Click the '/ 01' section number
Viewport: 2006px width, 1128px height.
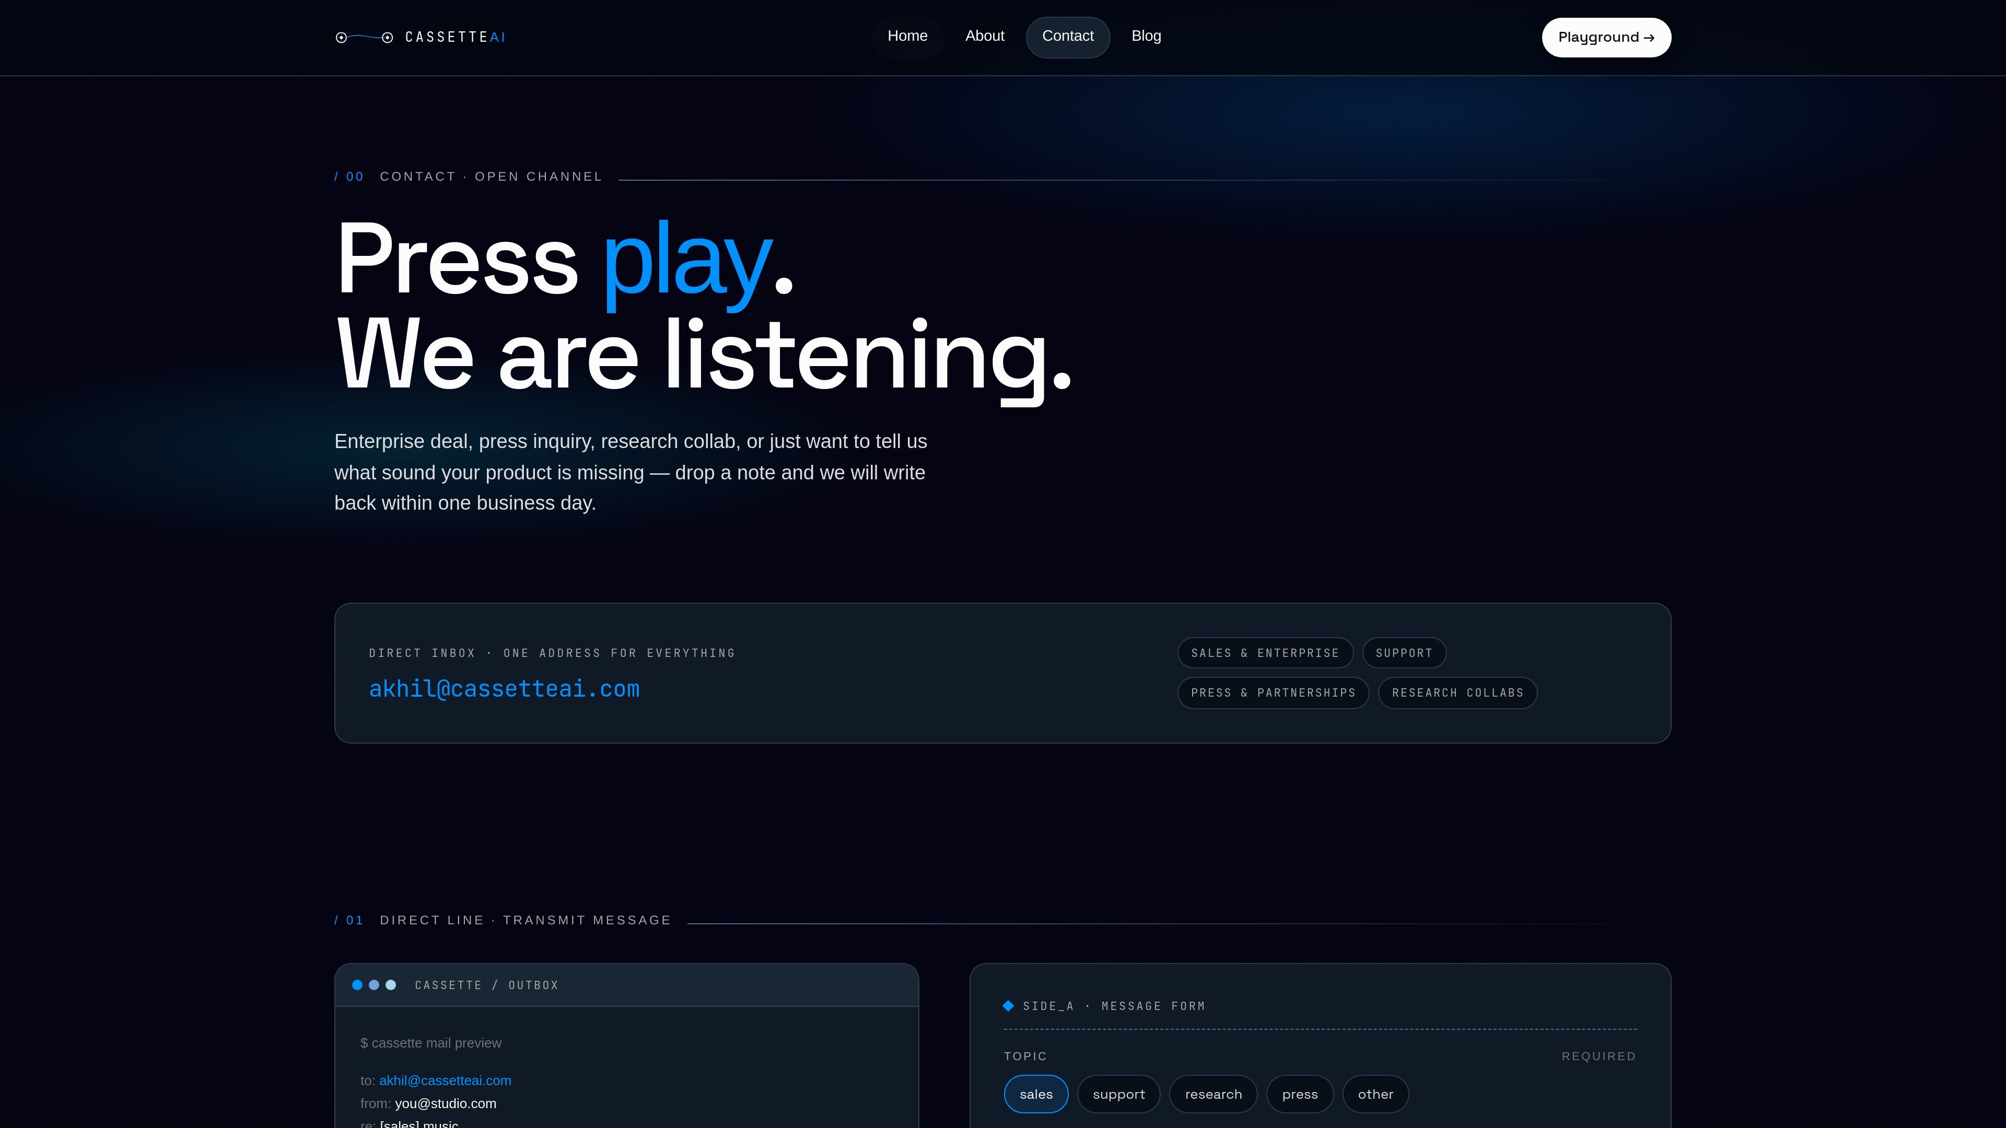(x=349, y=920)
